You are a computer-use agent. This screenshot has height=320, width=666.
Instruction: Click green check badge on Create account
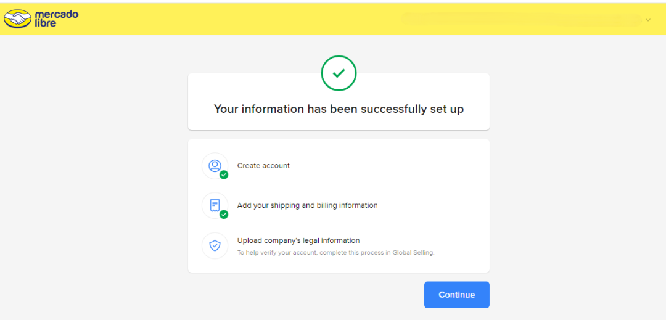[224, 175]
